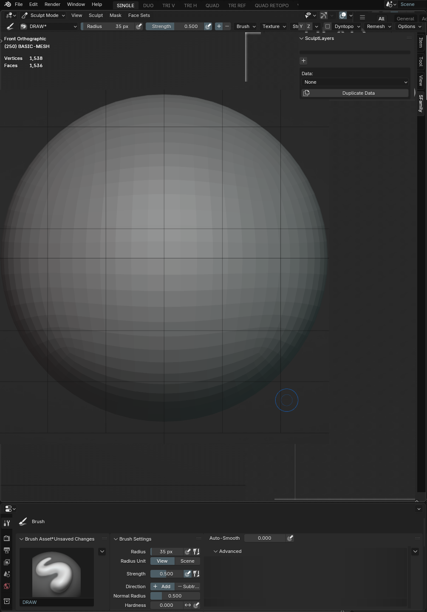Click the plus button in SculptLayers panel
The image size is (427, 612).
click(x=303, y=61)
